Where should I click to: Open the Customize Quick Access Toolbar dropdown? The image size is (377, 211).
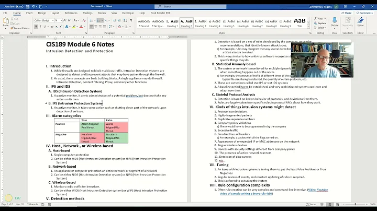coord(47,7)
